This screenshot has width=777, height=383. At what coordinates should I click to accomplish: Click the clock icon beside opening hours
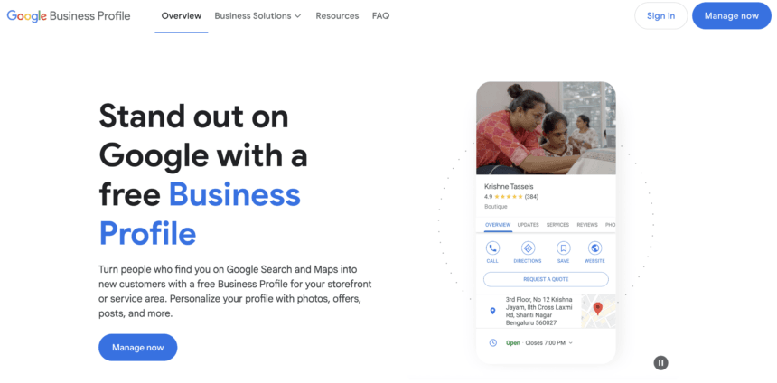point(492,343)
